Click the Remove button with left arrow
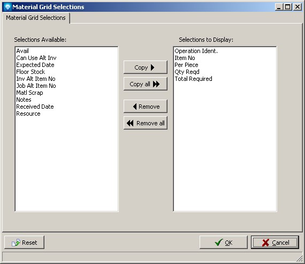The image size is (305, 264). [x=146, y=107]
